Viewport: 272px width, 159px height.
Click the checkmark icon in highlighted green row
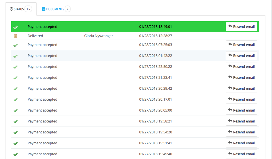(16, 27)
